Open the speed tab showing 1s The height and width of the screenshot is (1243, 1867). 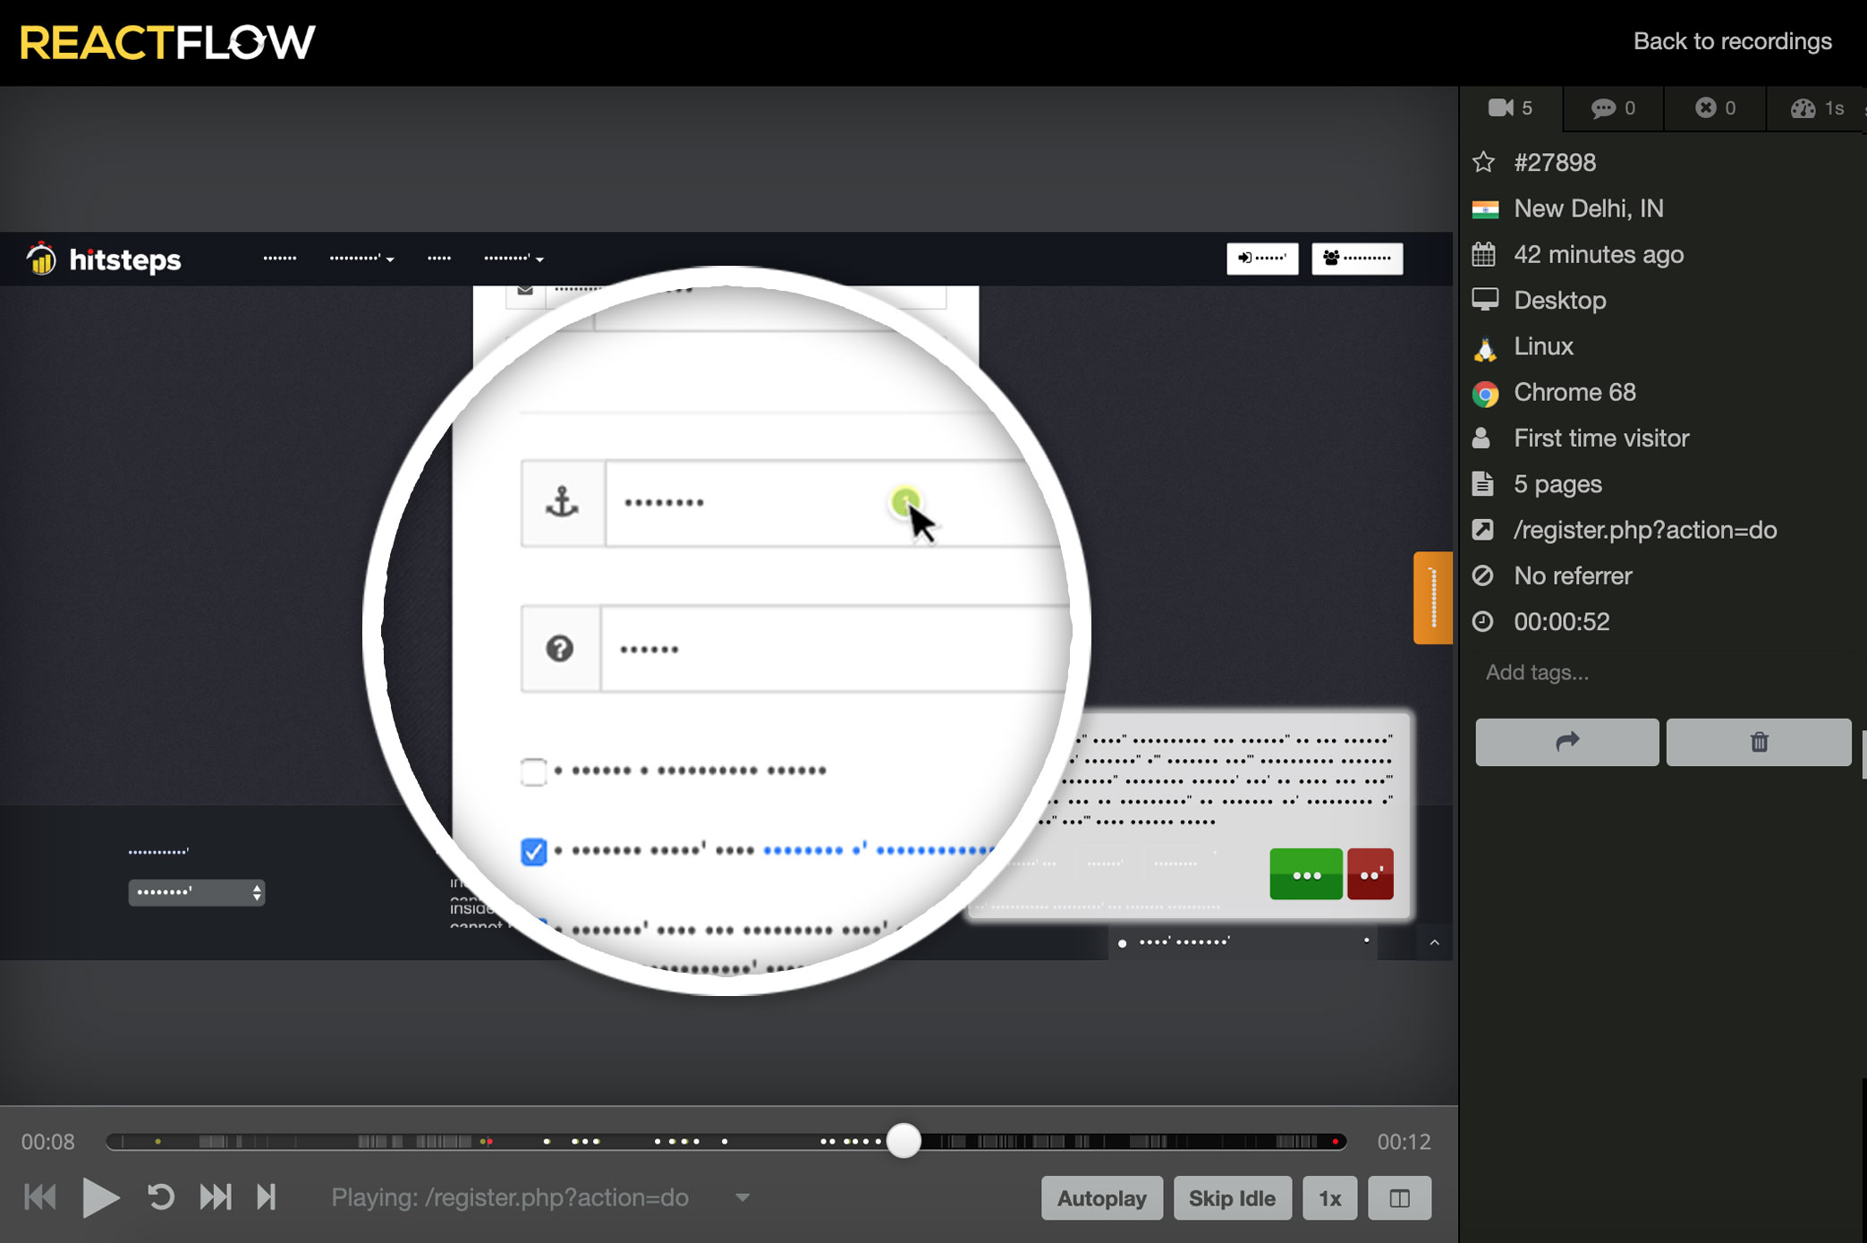click(1816, 108)
